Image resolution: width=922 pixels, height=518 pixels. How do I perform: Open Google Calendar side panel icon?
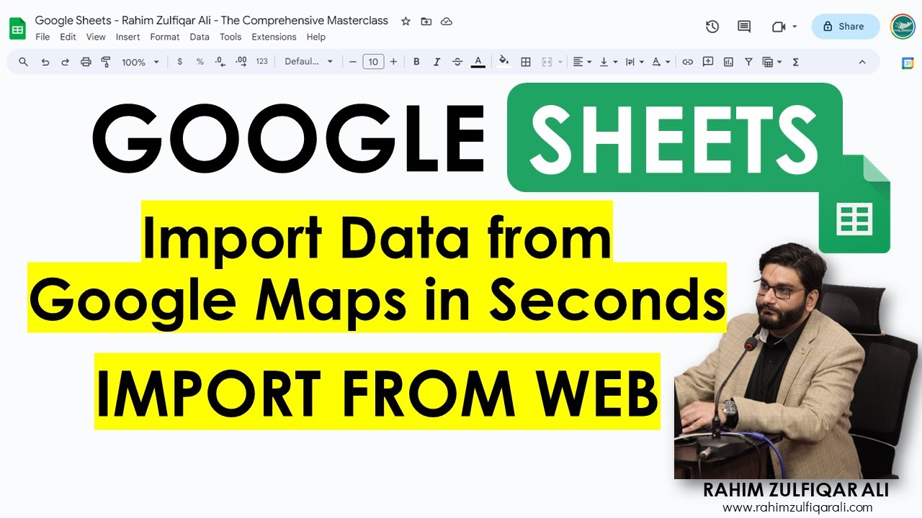click(x=908, y=63)
